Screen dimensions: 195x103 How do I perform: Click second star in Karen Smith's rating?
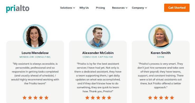156,98
